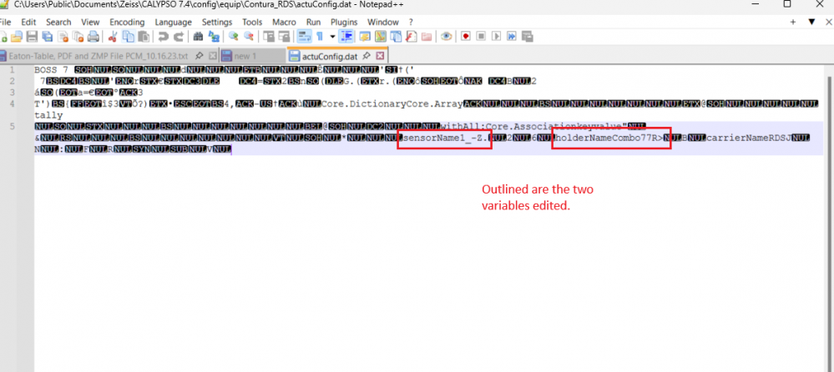This screenshot has height=372, width=834.
Task: Open the File menu
Action: 7,23
